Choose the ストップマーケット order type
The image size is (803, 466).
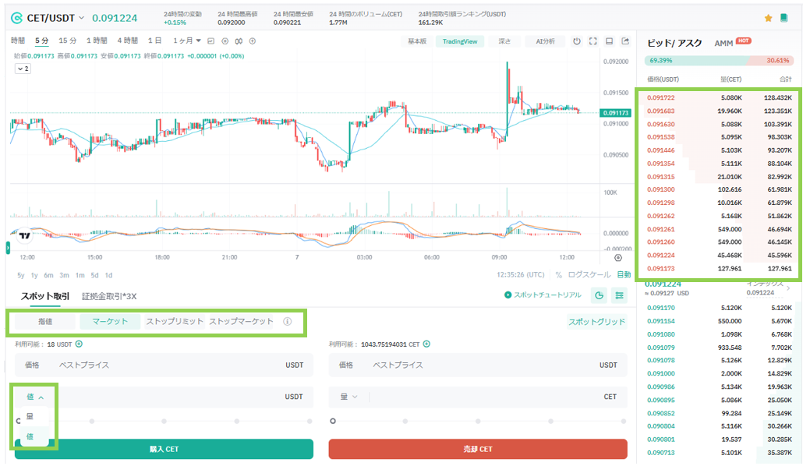pos(241,322)
